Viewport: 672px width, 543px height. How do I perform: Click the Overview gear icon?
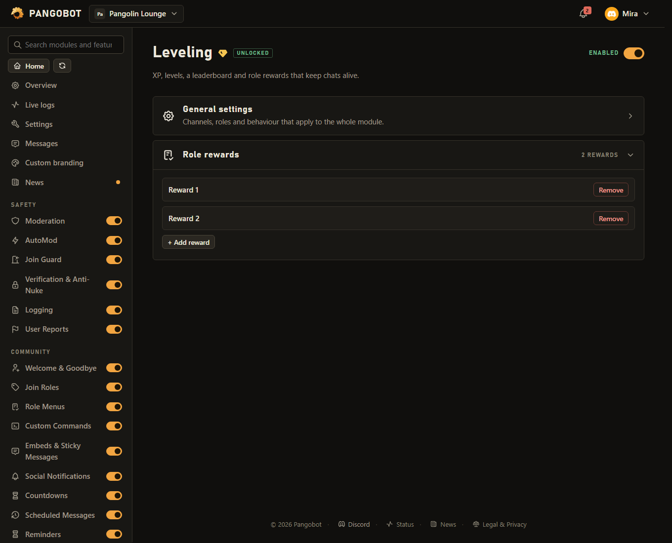pyautogui.click(x=15, y=85)
